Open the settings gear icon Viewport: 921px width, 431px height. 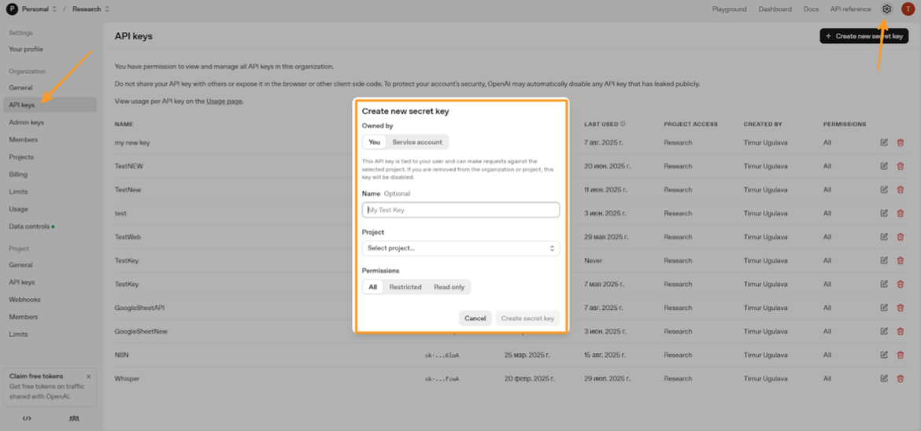pyautogui.click(x=887, y=9)
